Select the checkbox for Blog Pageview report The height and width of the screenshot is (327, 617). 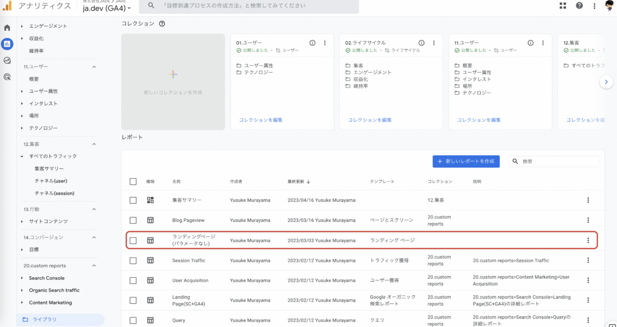133,220
